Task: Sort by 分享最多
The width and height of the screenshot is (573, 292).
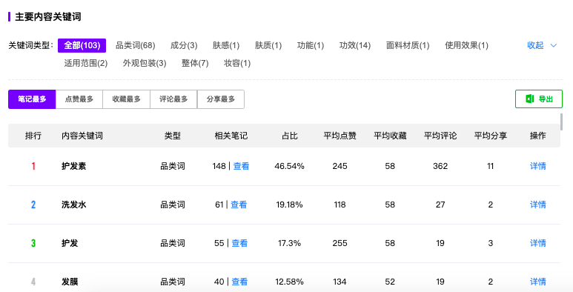Action: point(221,99)
